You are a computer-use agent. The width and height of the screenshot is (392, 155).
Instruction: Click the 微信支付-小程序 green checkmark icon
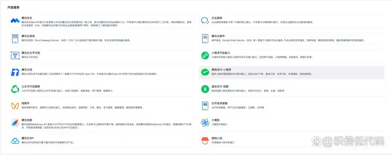click(205, 72)
